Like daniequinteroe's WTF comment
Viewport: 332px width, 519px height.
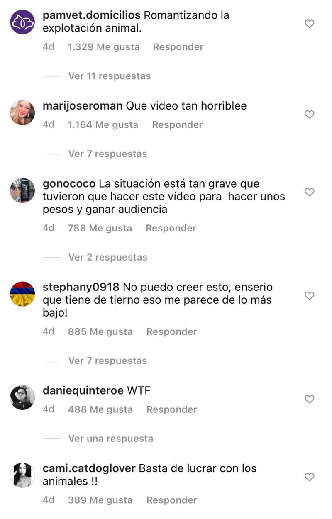click(x=310, y=399)
